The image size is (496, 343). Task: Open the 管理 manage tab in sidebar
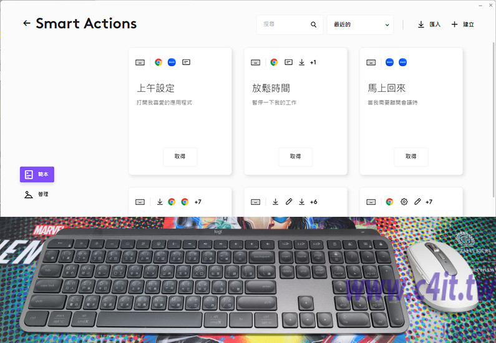[36, 194]
